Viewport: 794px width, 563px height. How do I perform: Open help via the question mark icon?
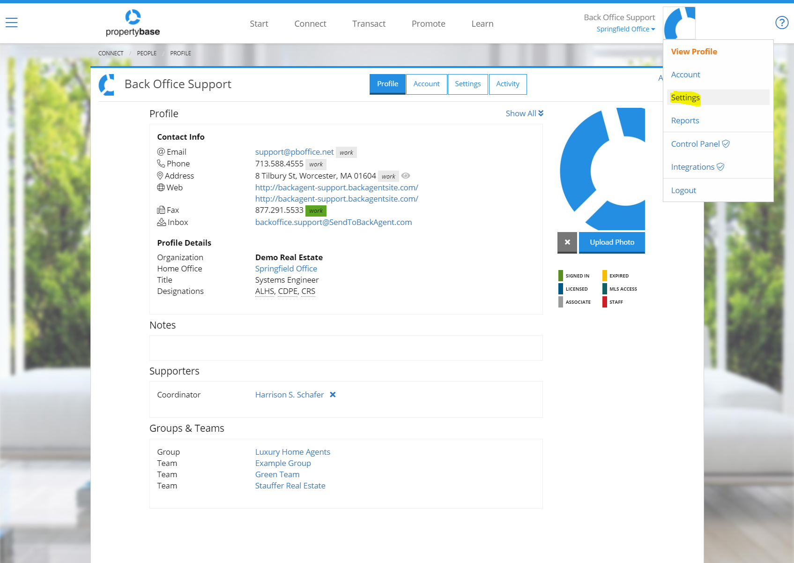click(x=781, y=22)
